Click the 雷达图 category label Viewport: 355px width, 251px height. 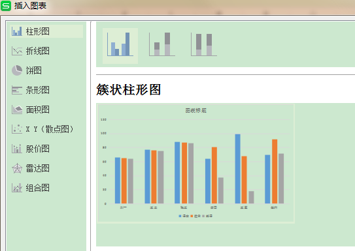(x=37, y=168)
